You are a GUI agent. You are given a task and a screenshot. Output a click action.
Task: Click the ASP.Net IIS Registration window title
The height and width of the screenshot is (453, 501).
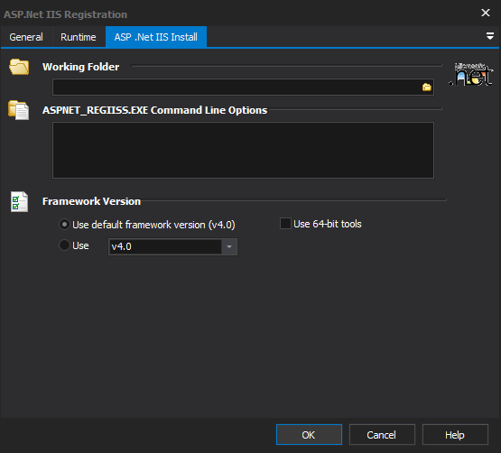tap(66, 14)
